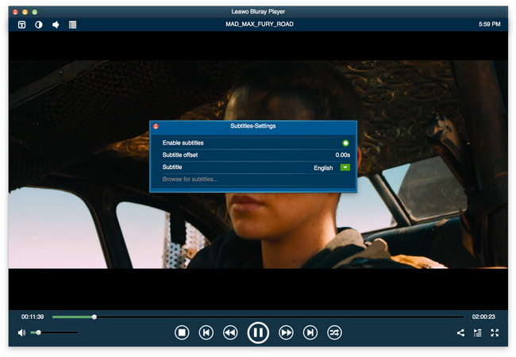
Task: Click Browse for subtitles
Action: pyautogui.click(x=191, y=179)
